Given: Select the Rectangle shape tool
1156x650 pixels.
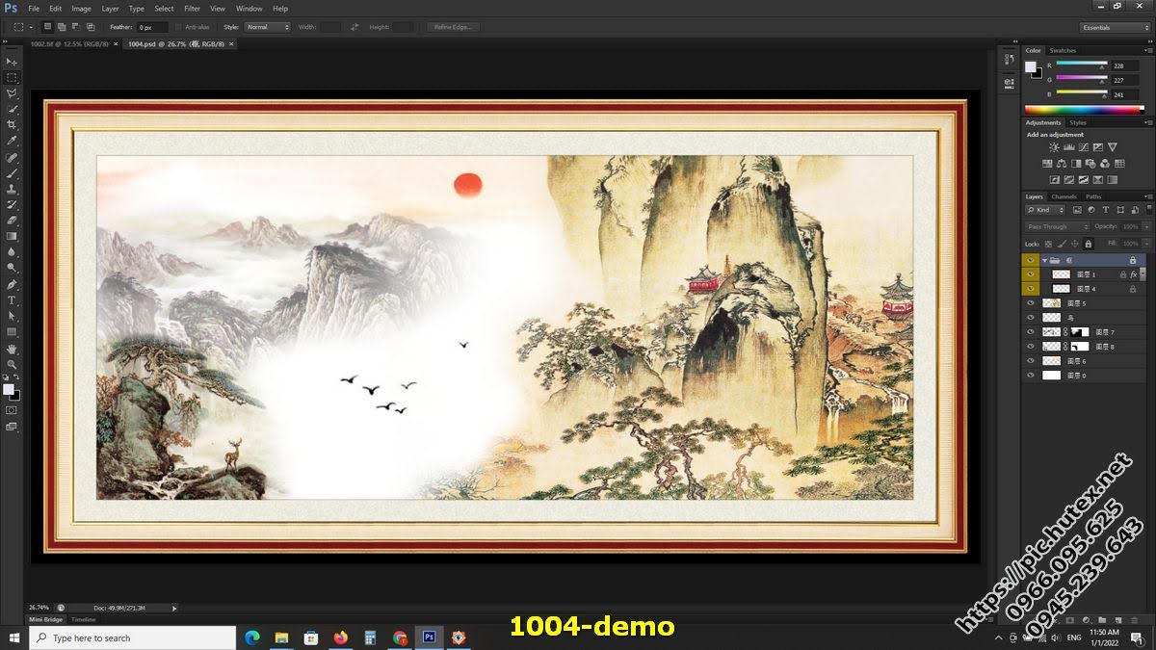Looking at the screenshot, I should 12,332.
